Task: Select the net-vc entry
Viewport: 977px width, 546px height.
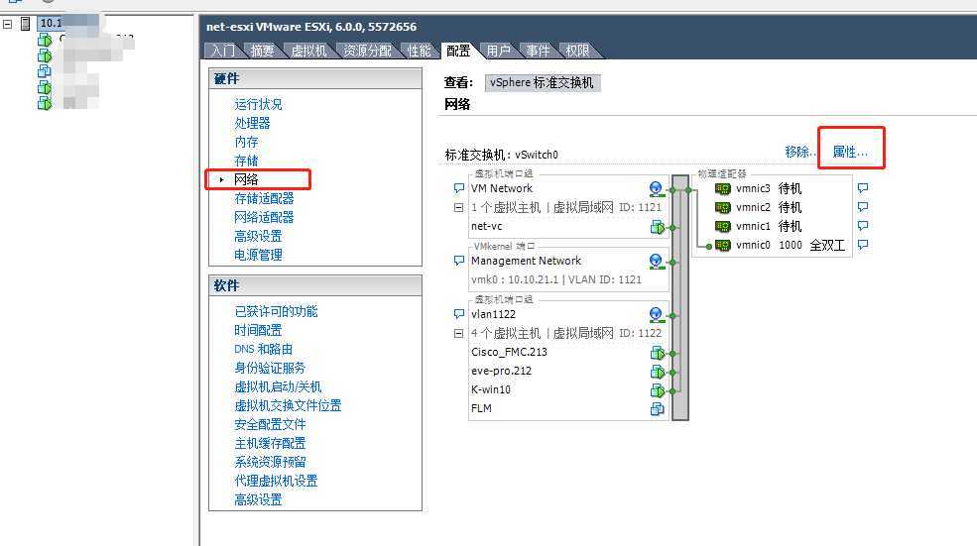Action: pyautogui.click(x=487, y=226)
